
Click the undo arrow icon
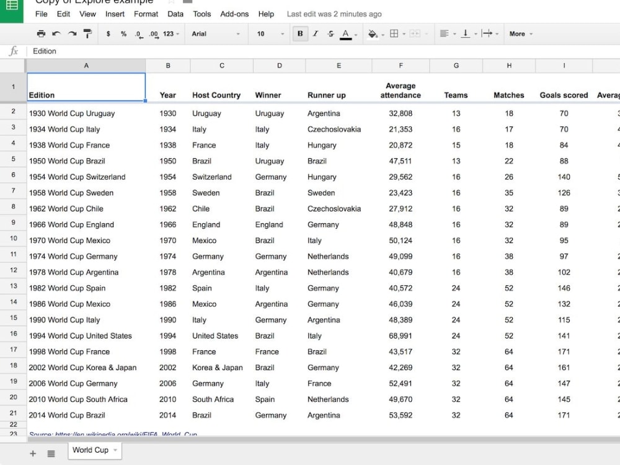pos(56,33)
